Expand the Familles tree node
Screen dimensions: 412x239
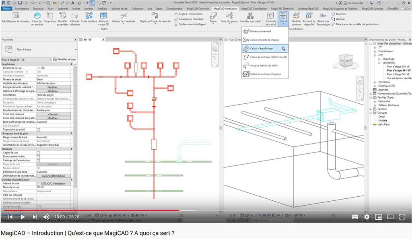tap(371, 109)
